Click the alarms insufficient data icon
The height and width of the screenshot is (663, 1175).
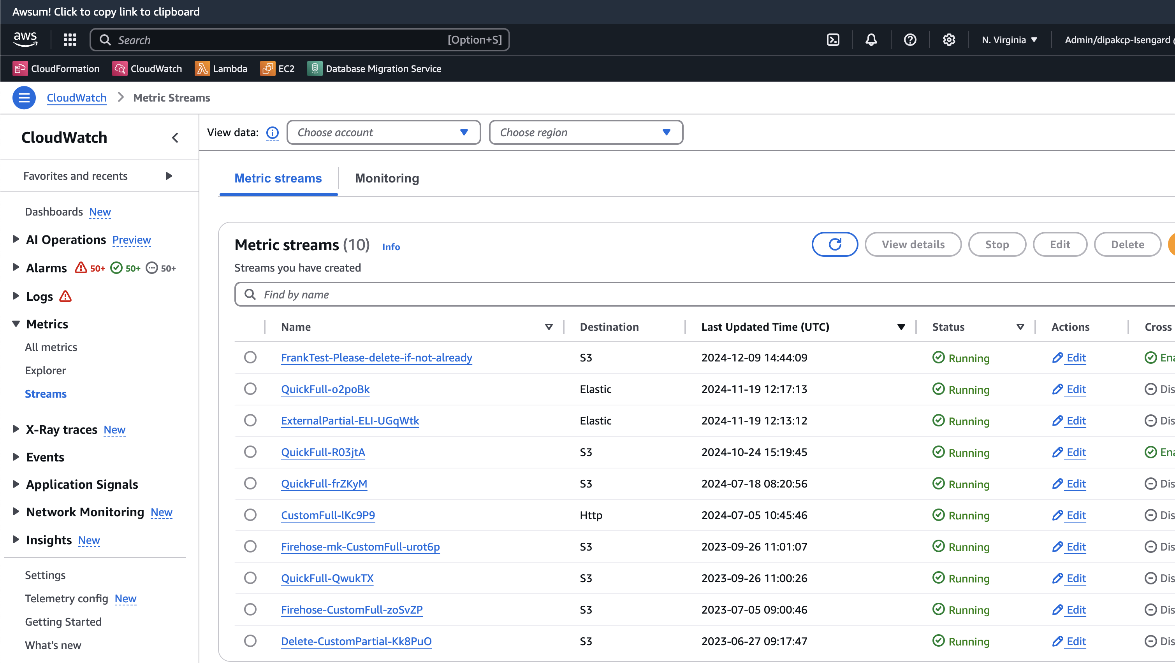(151, 268)
